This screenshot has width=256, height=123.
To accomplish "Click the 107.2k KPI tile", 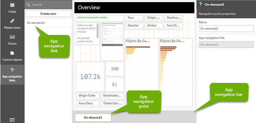I will pos(90,77).
